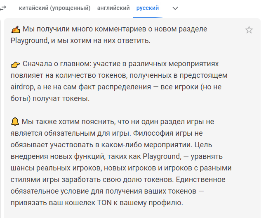
Task: Click the word 'Единственное' in the text
Action: [200, 180]
